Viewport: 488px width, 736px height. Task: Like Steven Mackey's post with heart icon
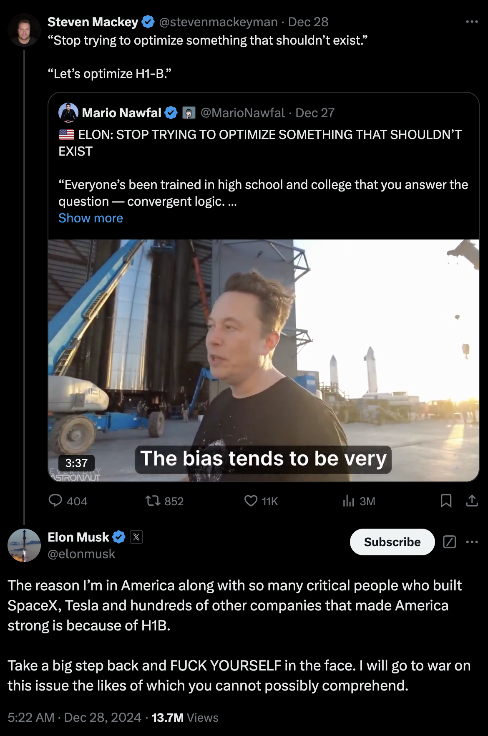click(251, 500)
